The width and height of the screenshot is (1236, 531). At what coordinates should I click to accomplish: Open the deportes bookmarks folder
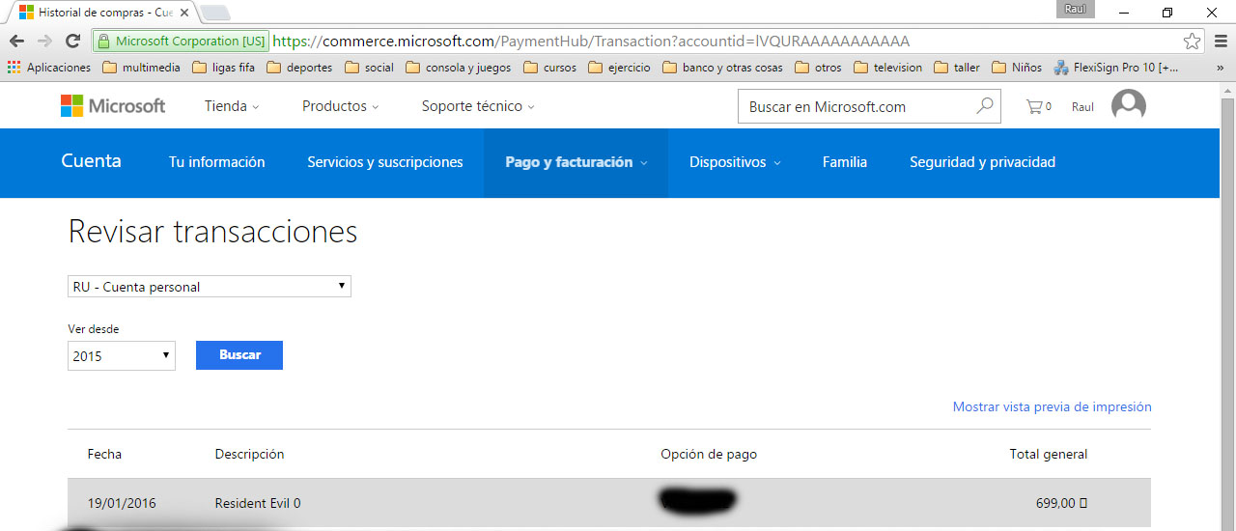tap(299, 68)
